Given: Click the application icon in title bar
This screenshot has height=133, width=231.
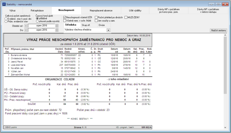Looking at the screenshot, I should (4, 4).
